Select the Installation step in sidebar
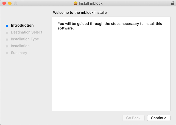The image size is (176, 125). [20, 46]
